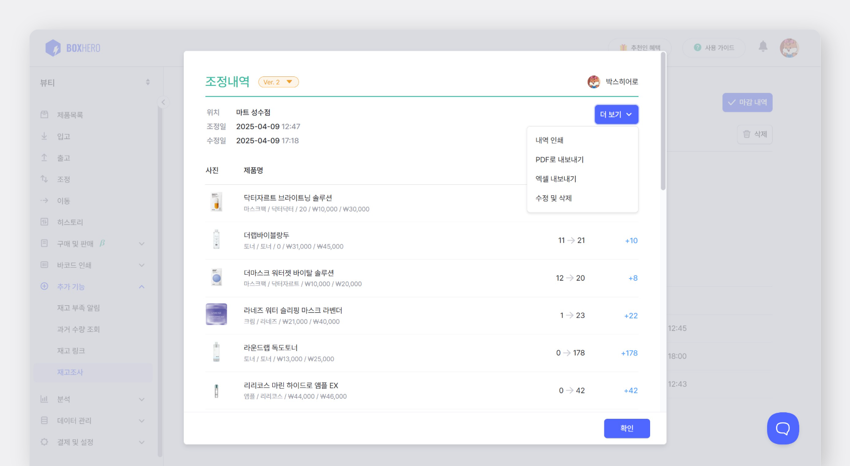
Task: Click the 라네즈 워터 슬리핑 마스크 thumbnail
Action: pyautogui.click(x=217, y=315)
